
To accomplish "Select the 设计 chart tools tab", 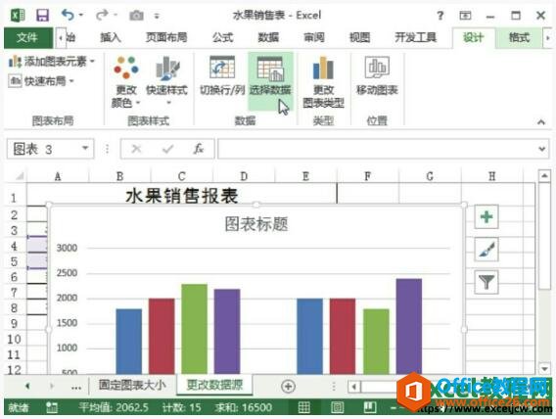I will 474,38.
